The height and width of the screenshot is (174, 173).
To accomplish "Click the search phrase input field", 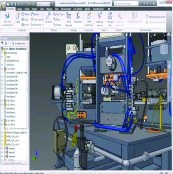I will (126, 3).
